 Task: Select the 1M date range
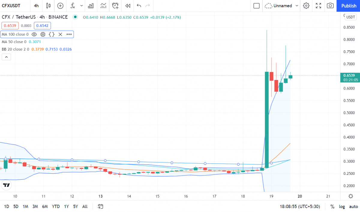click(x=25, y=207)
